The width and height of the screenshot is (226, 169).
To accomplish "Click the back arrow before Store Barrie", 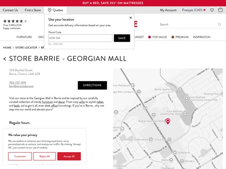I will 5,59.
